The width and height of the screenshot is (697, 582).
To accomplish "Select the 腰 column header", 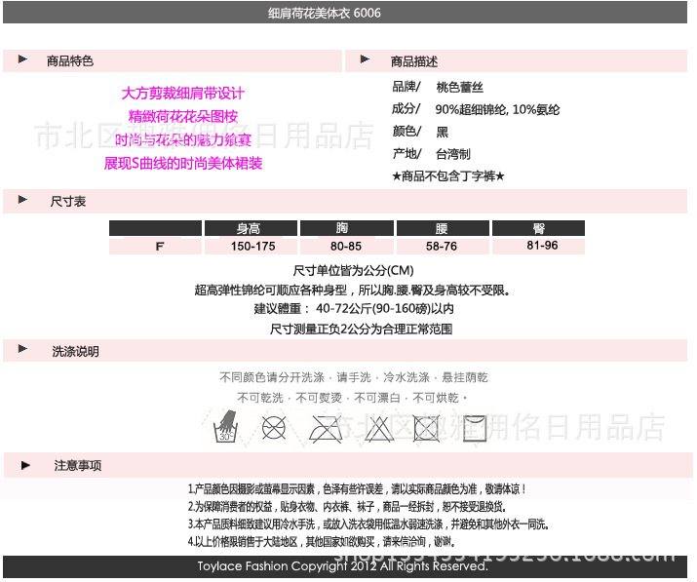I will (x=442, y=229).
